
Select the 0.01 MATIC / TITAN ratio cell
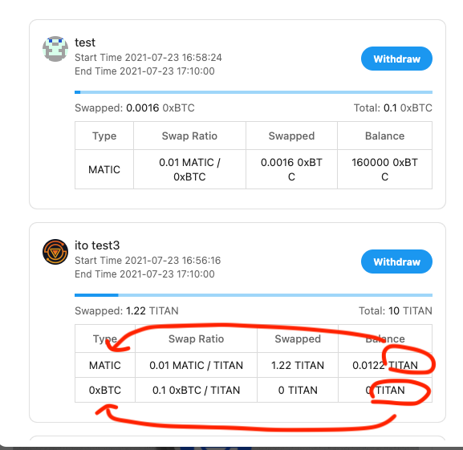point(196,365)
